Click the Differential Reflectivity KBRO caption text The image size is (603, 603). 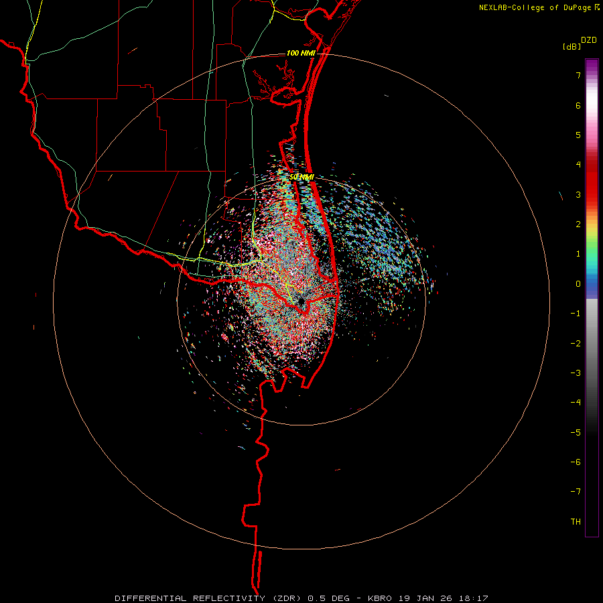click(x=301, y=598)
